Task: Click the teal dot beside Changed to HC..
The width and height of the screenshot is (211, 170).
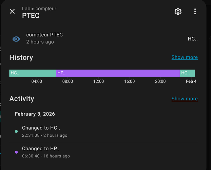Action: [x=16, y=131]
